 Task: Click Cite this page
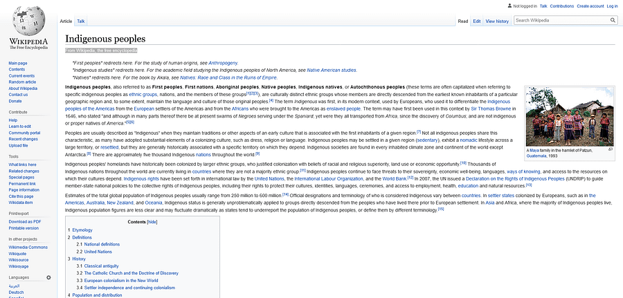(x=21, y=196)
